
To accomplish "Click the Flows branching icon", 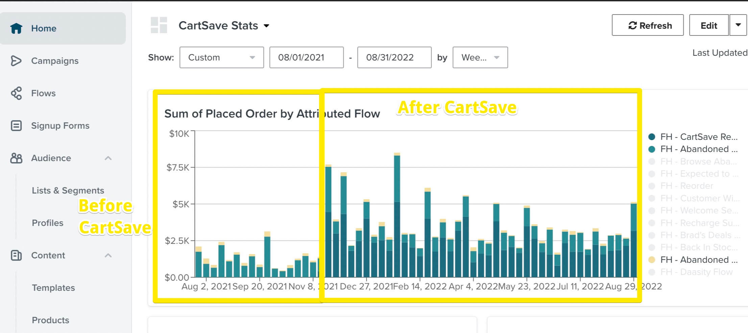I will 16,93.
